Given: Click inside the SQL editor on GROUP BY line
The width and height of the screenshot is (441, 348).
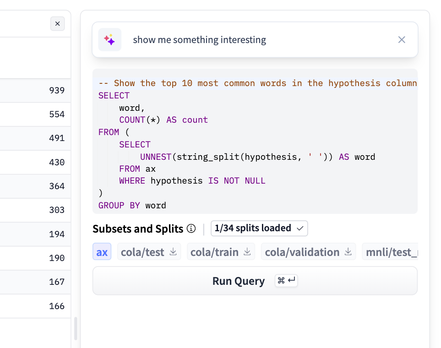Looking at the screenshot, I should pos(133,205).
